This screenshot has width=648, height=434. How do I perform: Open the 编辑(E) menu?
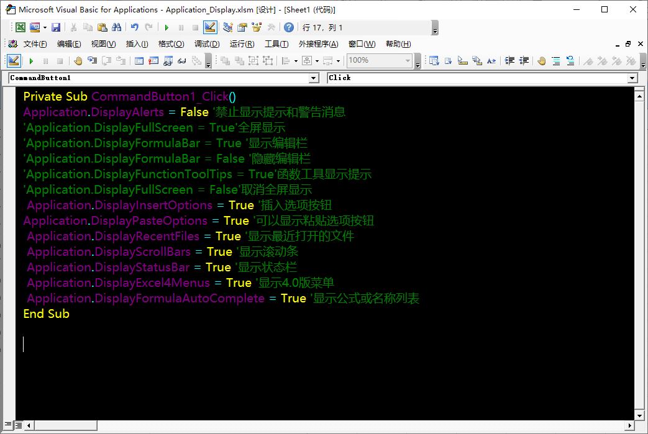(x=69, y=43)
